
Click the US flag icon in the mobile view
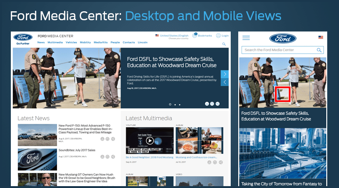pyautogui.click(x=321, y=37)
